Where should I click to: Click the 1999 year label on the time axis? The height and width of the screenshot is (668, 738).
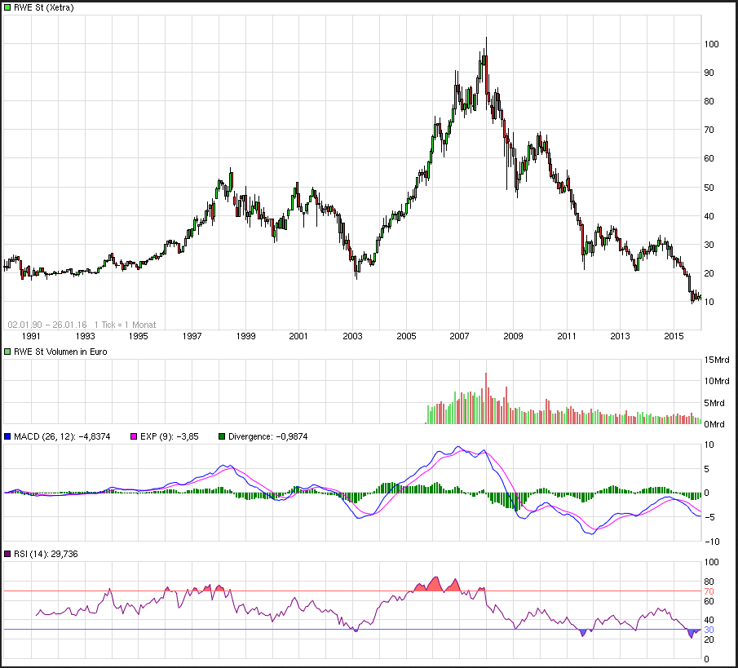(x=245, y=336)
